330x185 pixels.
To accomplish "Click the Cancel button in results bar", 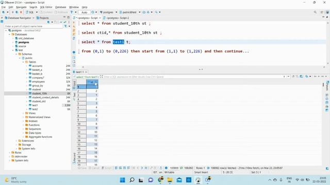I will point(94,168).
